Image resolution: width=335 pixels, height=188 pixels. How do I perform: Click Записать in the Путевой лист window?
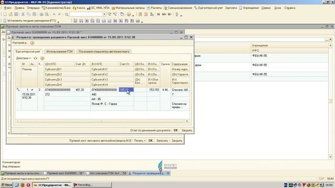click(x=162, y=140)
